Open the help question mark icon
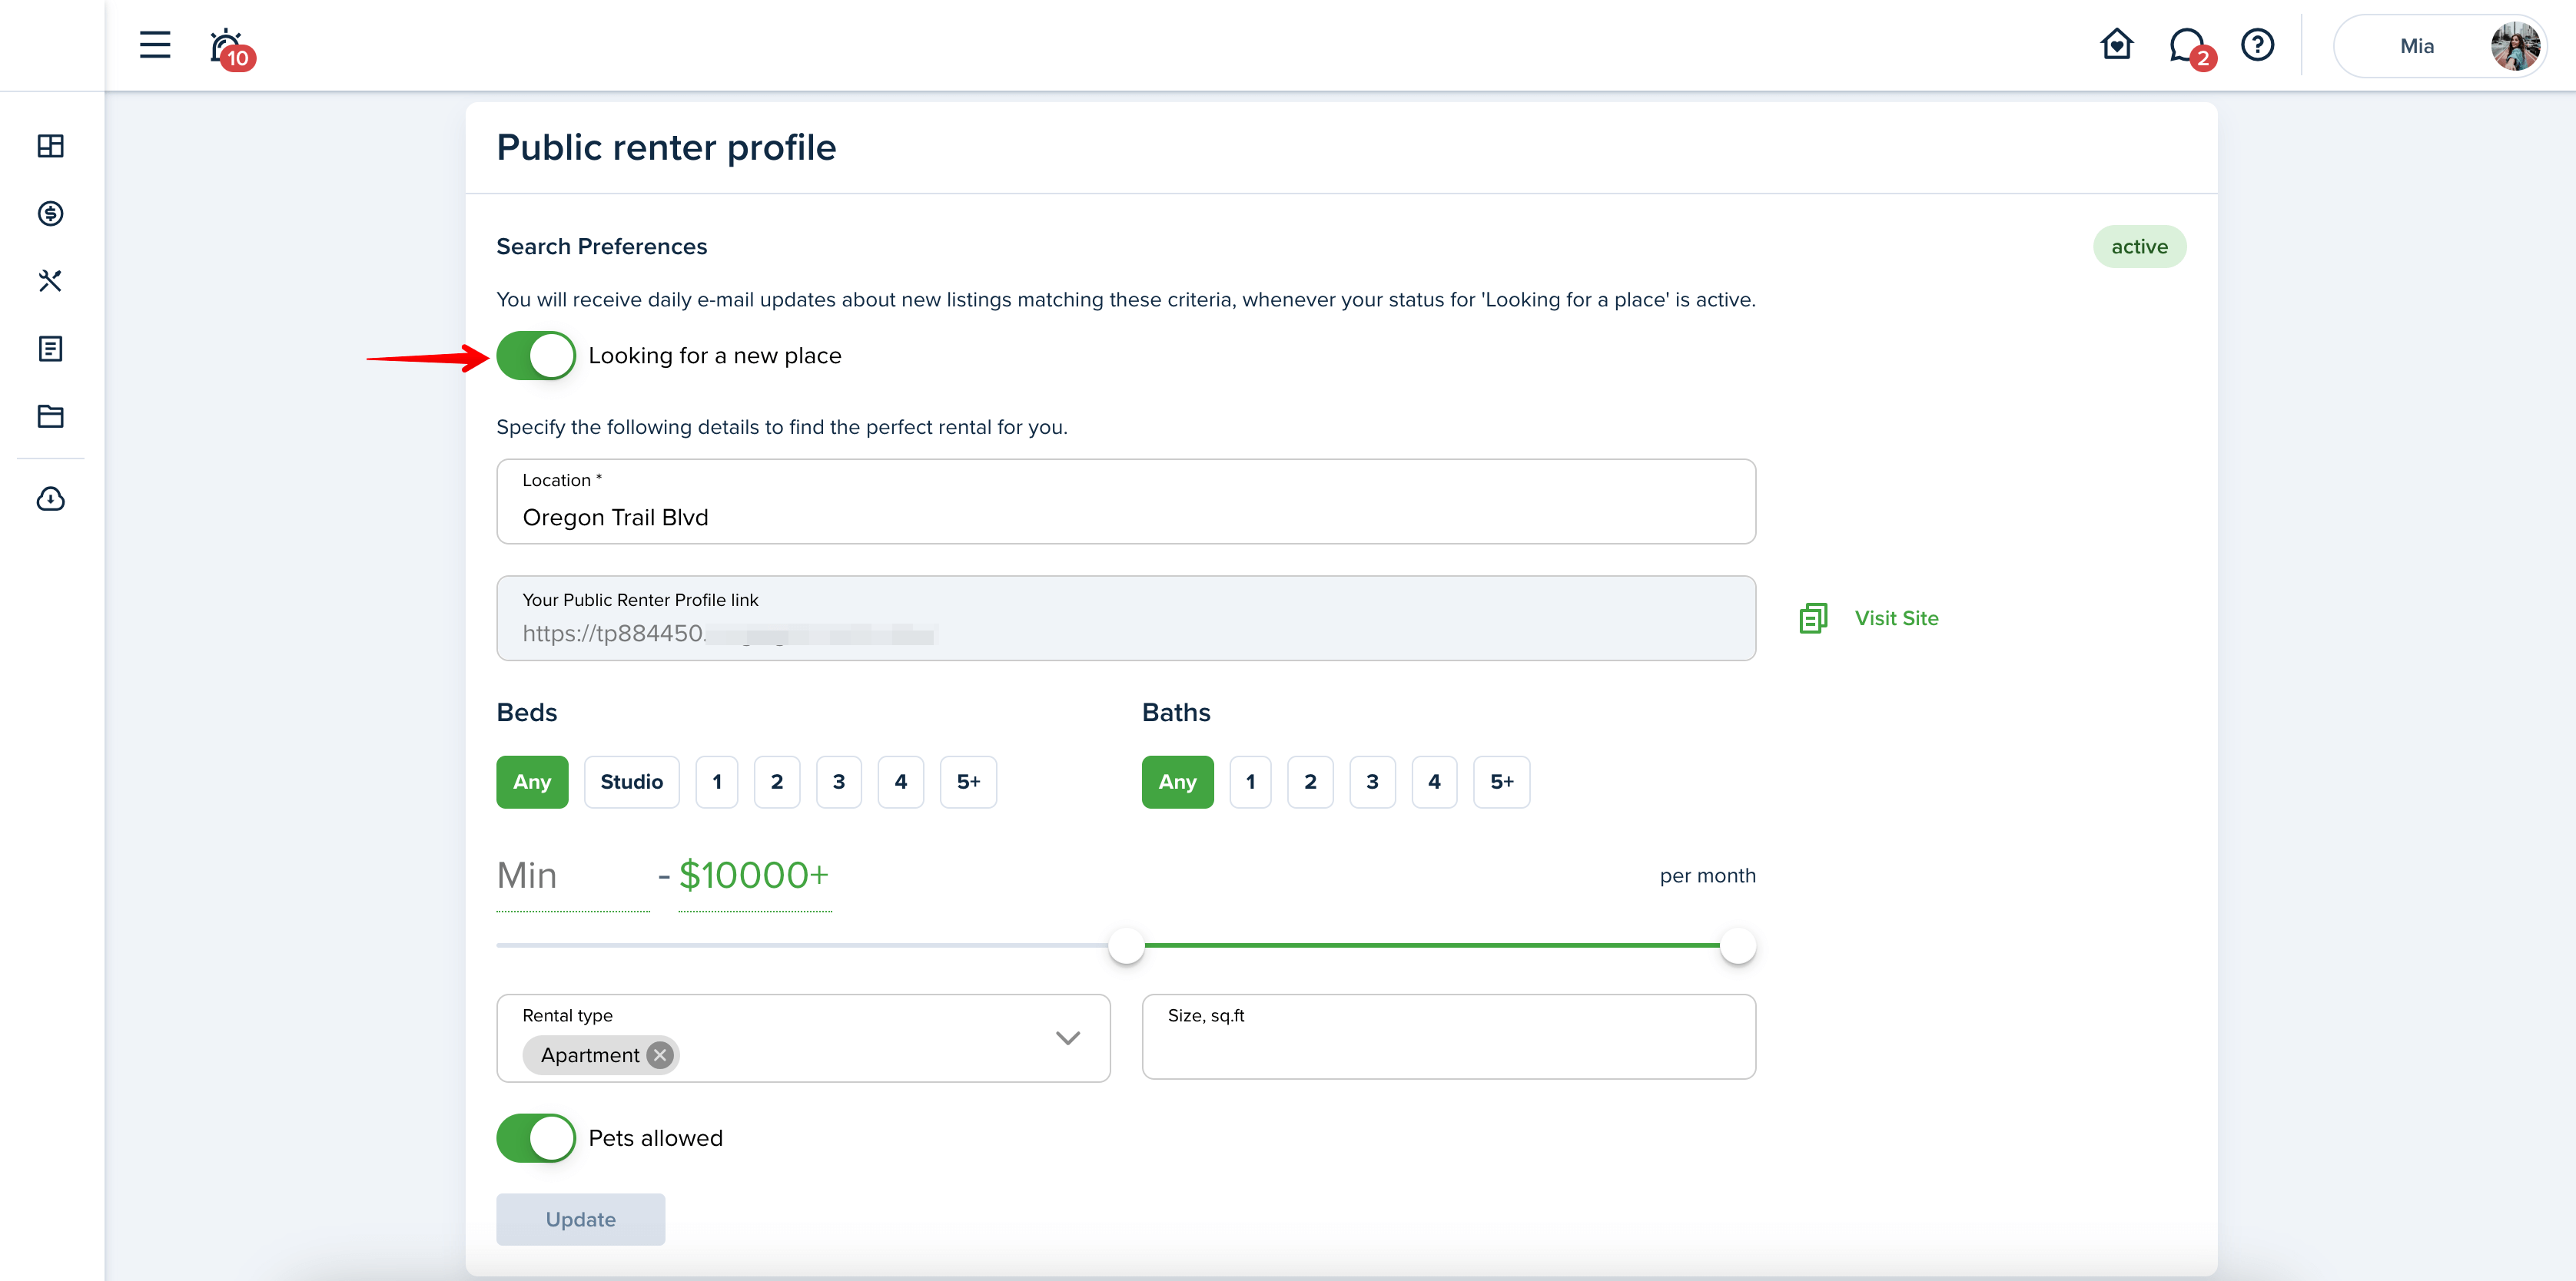 tap(2257, 45)
